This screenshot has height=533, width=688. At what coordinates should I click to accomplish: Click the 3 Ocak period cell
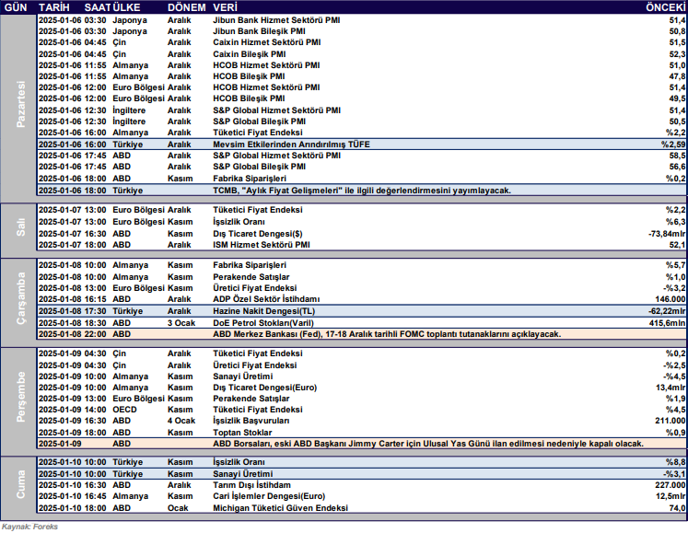pos(181,323)
